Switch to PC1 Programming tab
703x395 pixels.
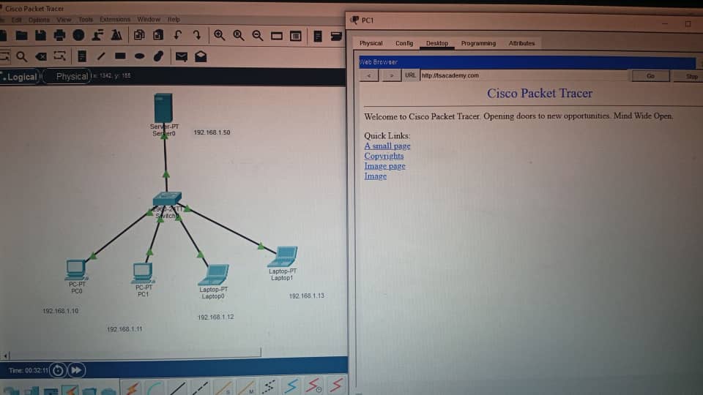tap(478, 43)
